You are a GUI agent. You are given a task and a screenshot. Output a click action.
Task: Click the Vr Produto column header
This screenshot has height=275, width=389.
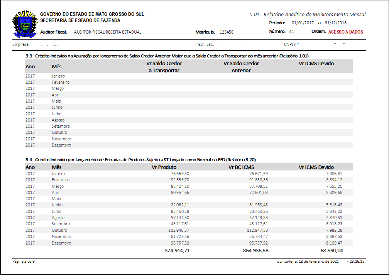(164, 167)
